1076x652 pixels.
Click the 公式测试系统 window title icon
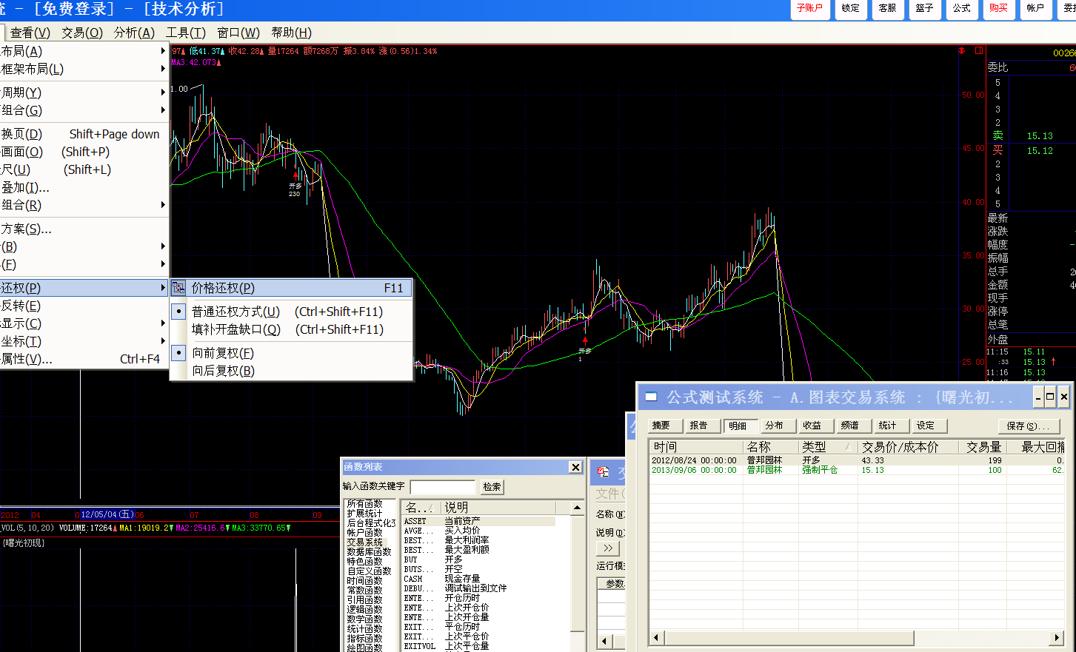pyautogui.click(x=651, y=397)
